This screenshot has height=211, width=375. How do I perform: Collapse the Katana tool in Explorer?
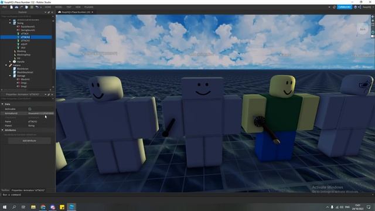click(x=6, y=65)
